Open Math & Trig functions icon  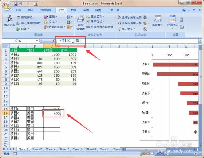tap(69, 22)
